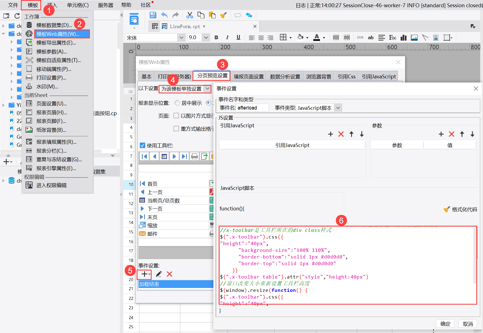
Task: Switch to the 填报页面设置 tab
Action: tap(248, 76)
